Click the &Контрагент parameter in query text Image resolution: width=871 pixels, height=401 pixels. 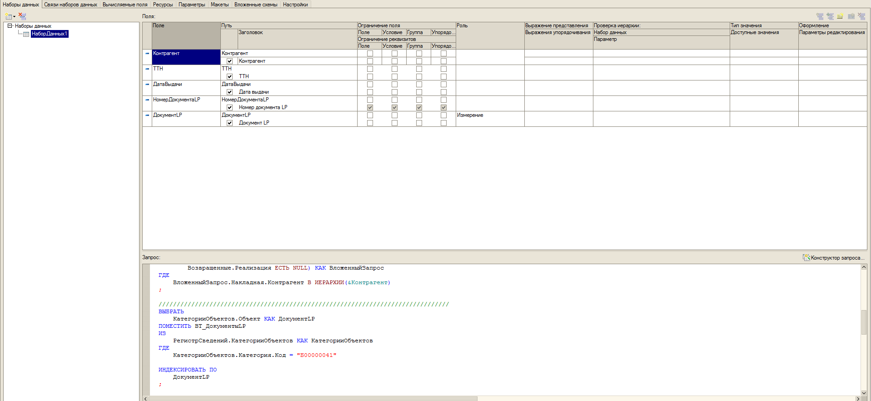click(x=367, y=282)
